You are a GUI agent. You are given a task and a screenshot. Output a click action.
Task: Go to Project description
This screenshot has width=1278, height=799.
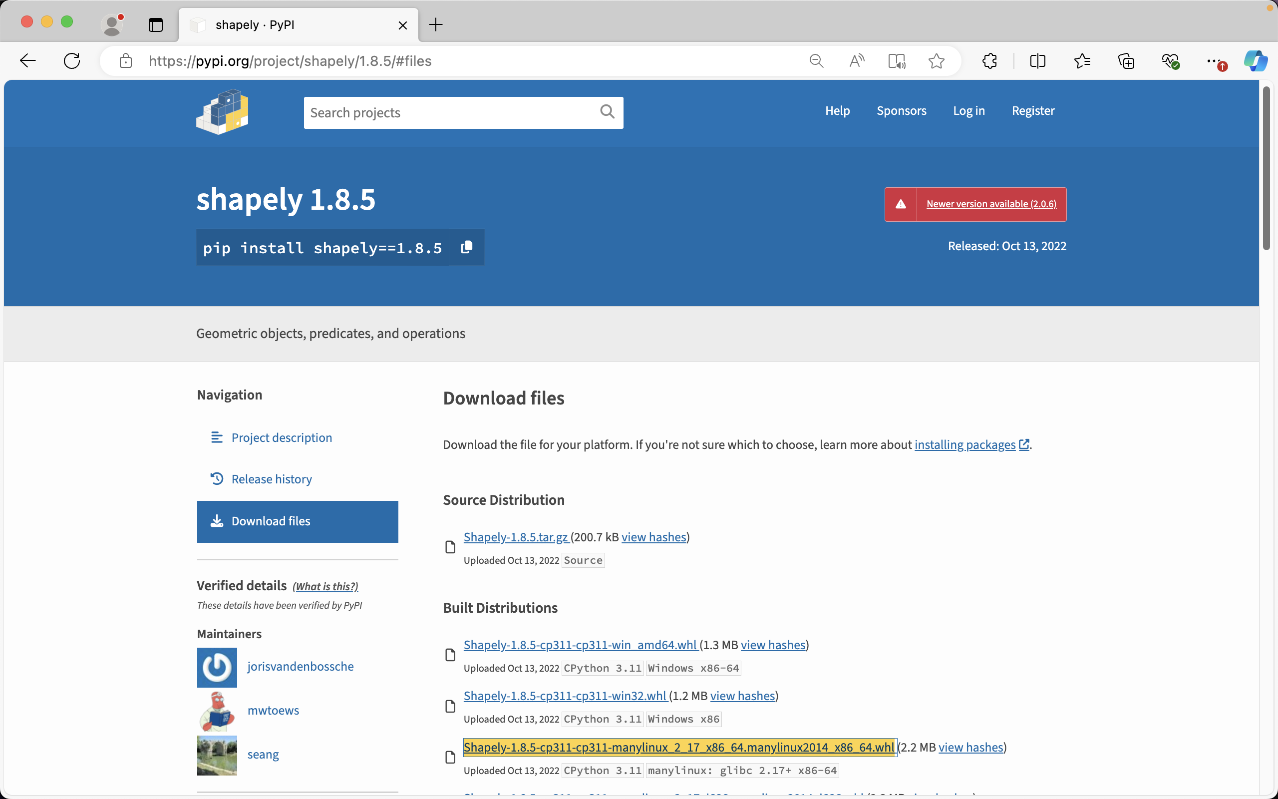282,437
